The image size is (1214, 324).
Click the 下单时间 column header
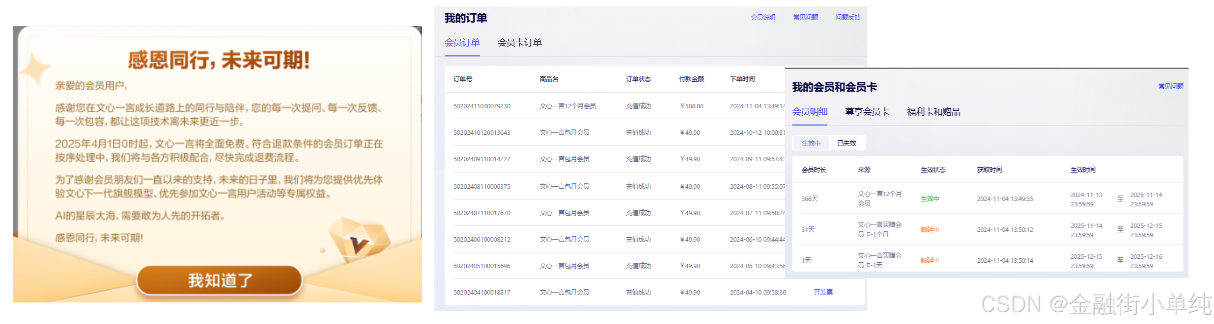tap(742, 79)
